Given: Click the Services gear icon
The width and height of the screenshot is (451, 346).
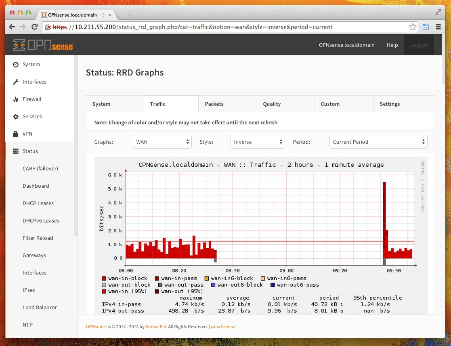Looking at the screenshot, I should point(16,117).
